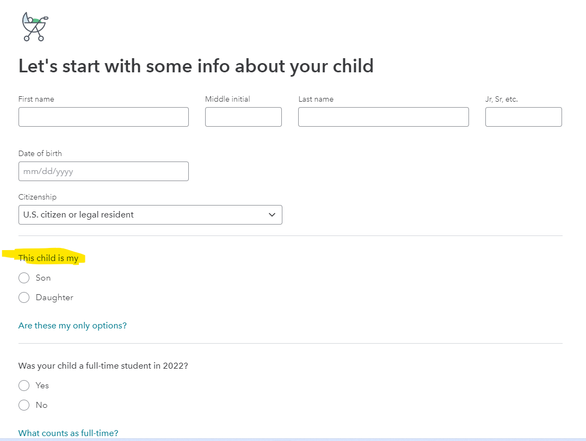The image size is (586, 441).
Task: Open the Citizenship dropdown
Action: click(150, 215)
